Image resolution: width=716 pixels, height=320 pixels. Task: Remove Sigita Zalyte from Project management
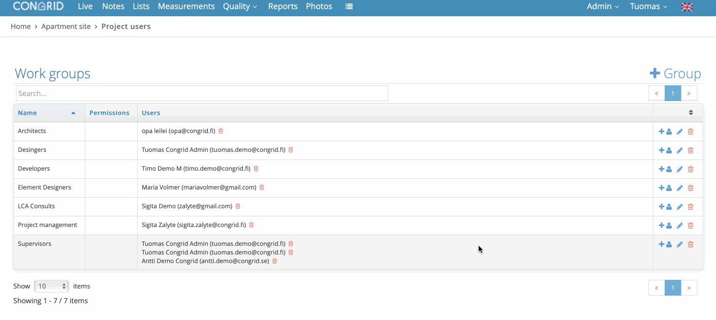tap(252, 225)
